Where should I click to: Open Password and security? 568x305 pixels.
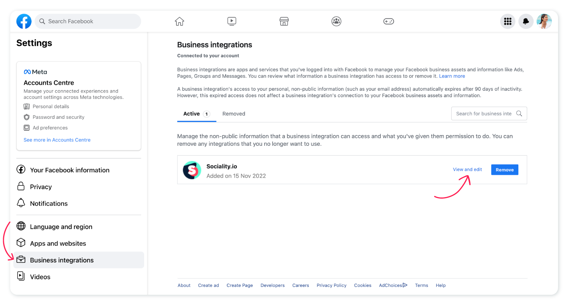pyautogui.click(x=54, y=117)
